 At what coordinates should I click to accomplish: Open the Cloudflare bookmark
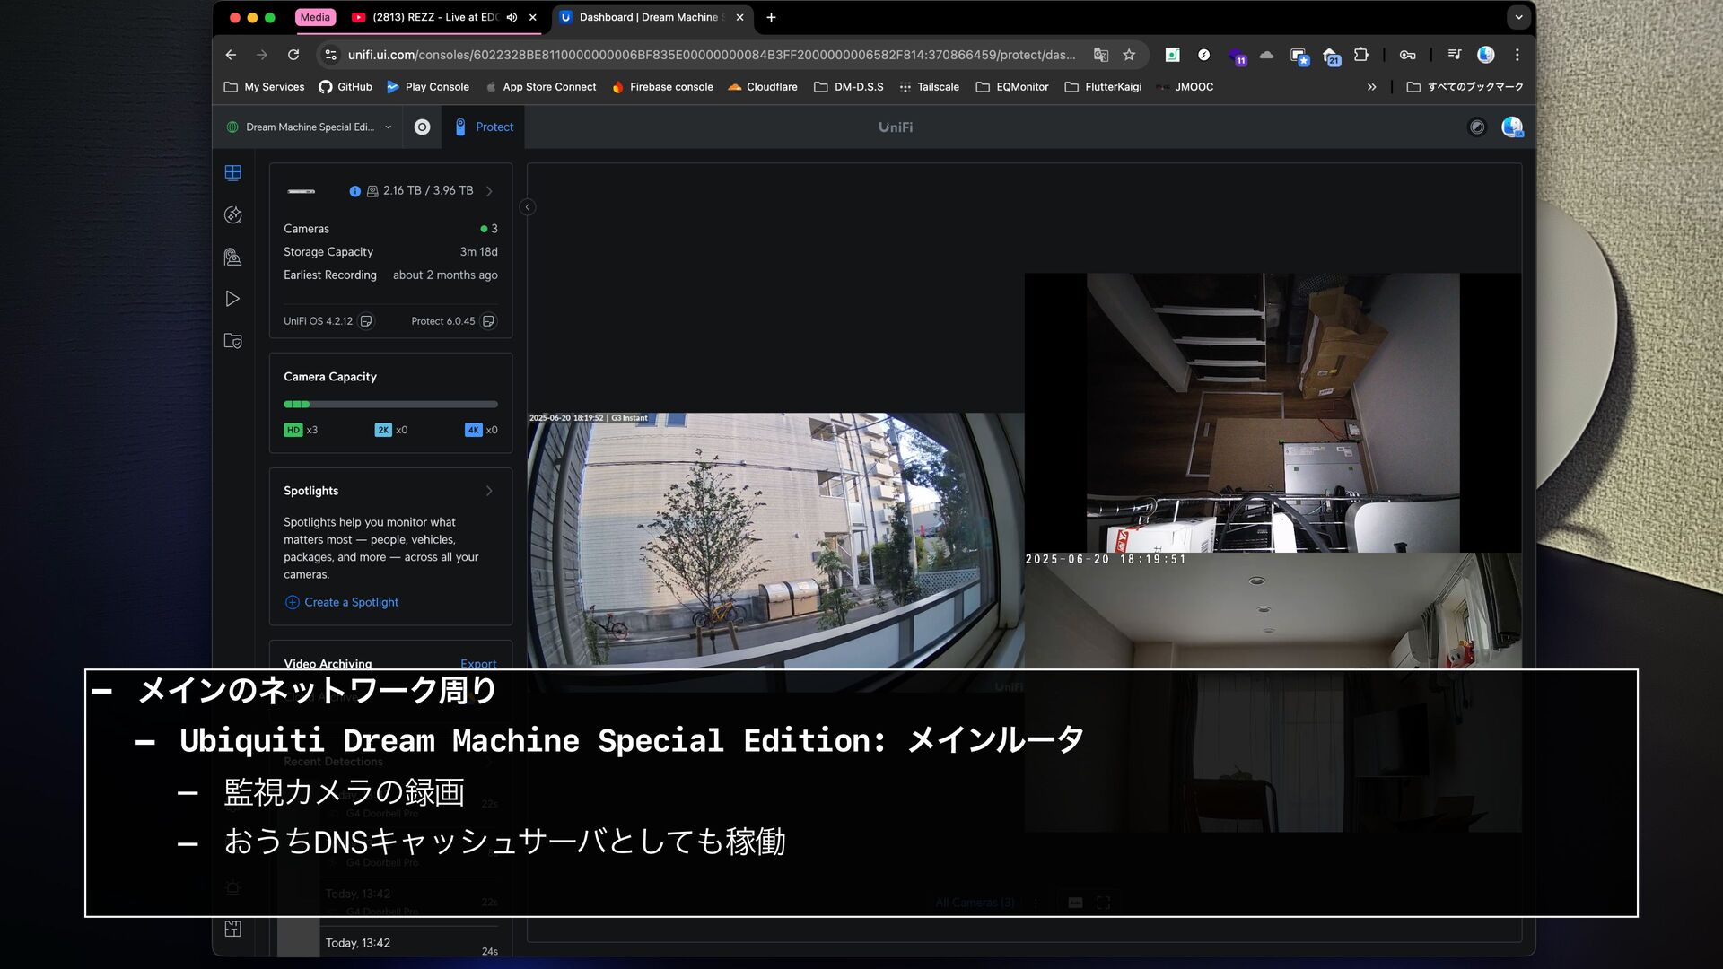(763, 87)
